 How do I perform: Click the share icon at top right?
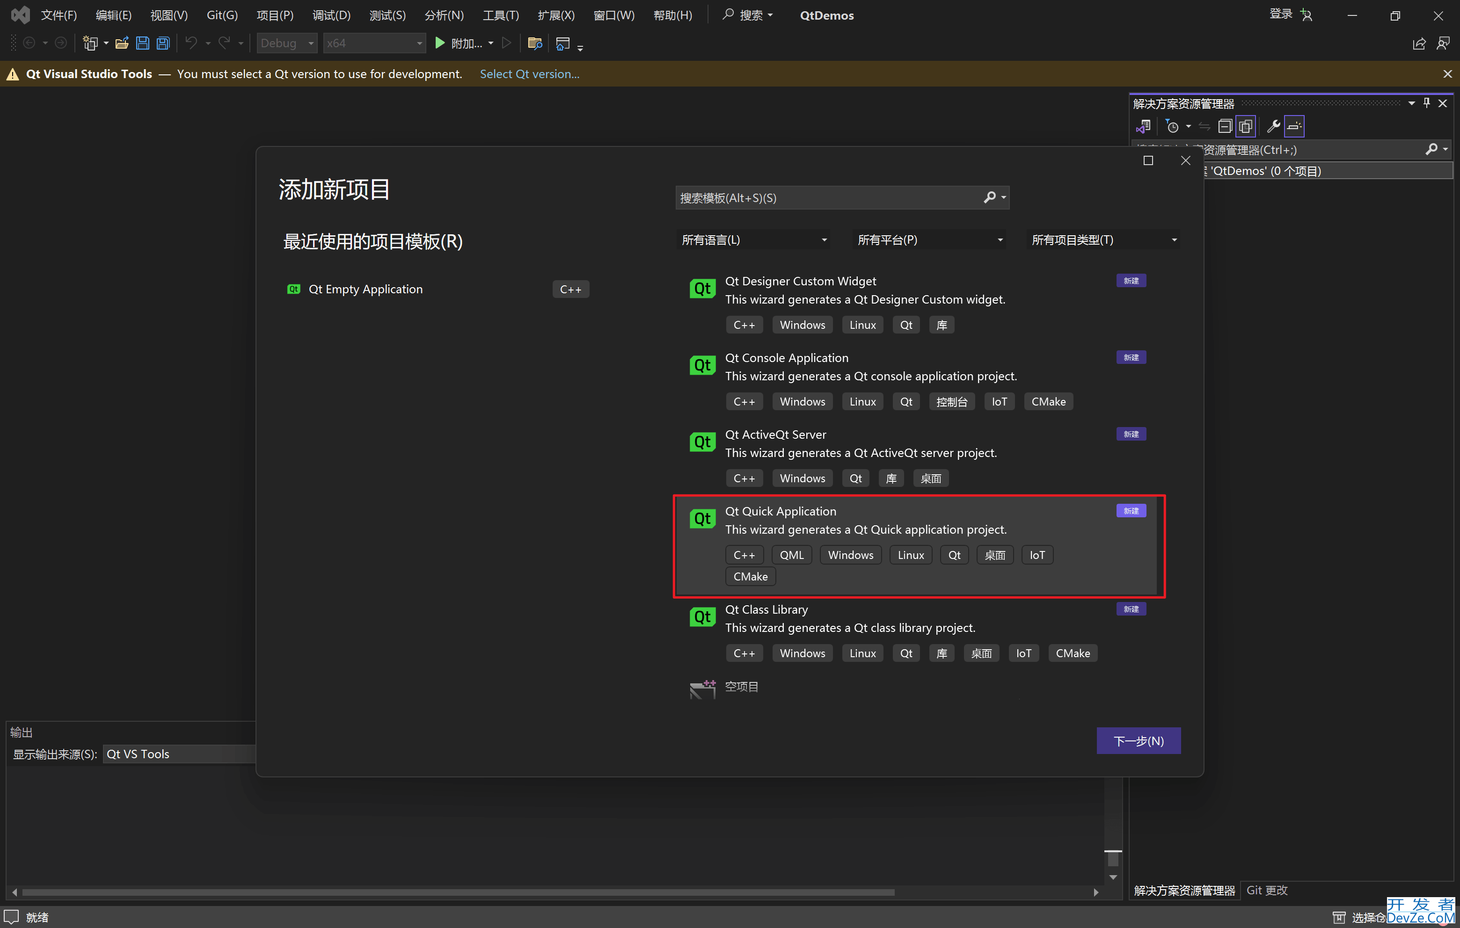pyautogui.click(x=1419, y=43)
